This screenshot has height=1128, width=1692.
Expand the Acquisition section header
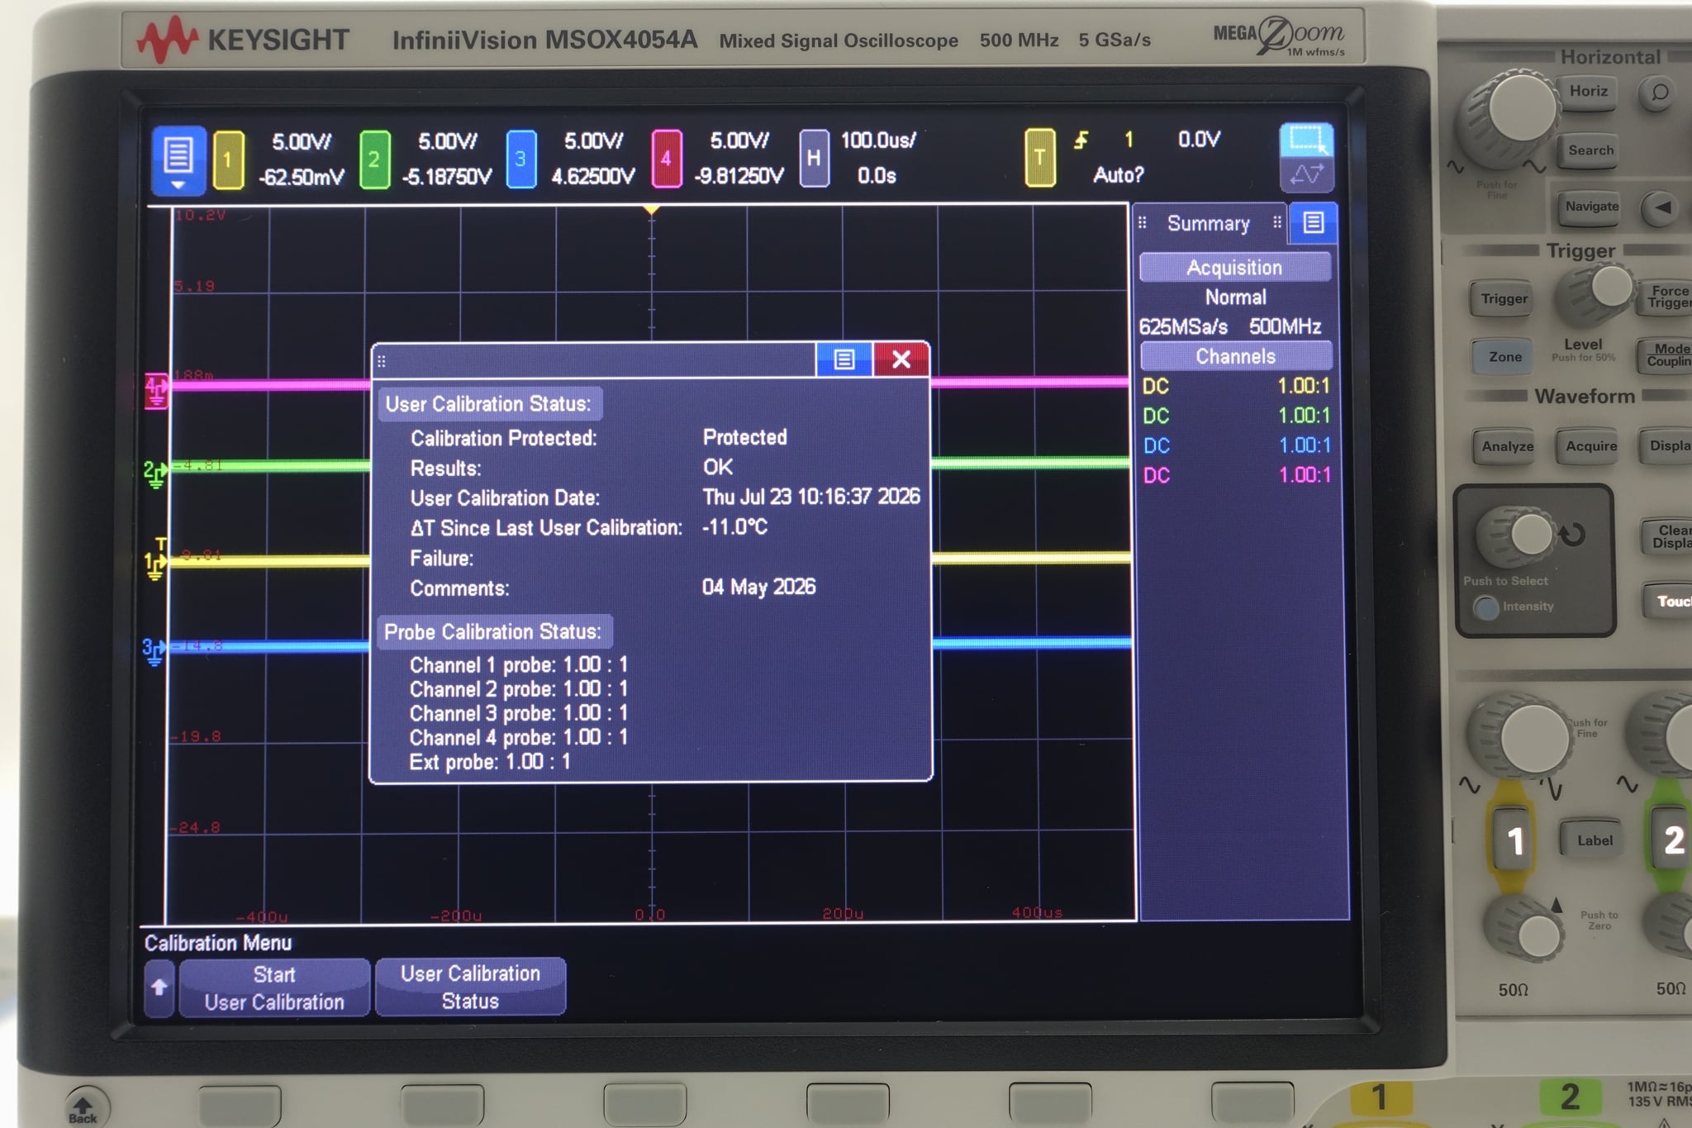[1235, 268]
